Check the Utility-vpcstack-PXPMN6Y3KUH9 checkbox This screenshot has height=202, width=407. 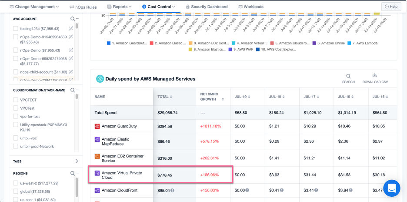16,125
